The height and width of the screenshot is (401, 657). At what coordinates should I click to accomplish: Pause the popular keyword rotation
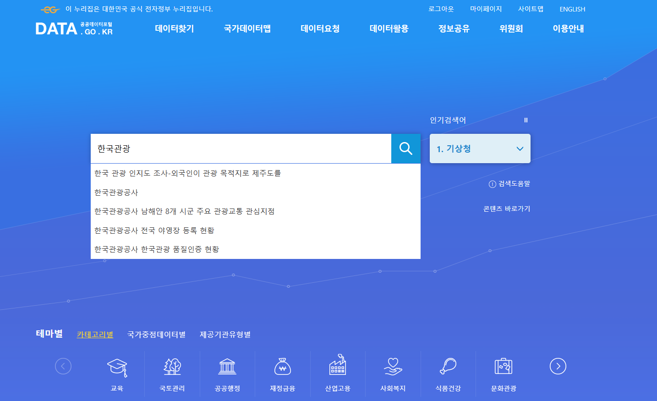click(x=526, y=120)
